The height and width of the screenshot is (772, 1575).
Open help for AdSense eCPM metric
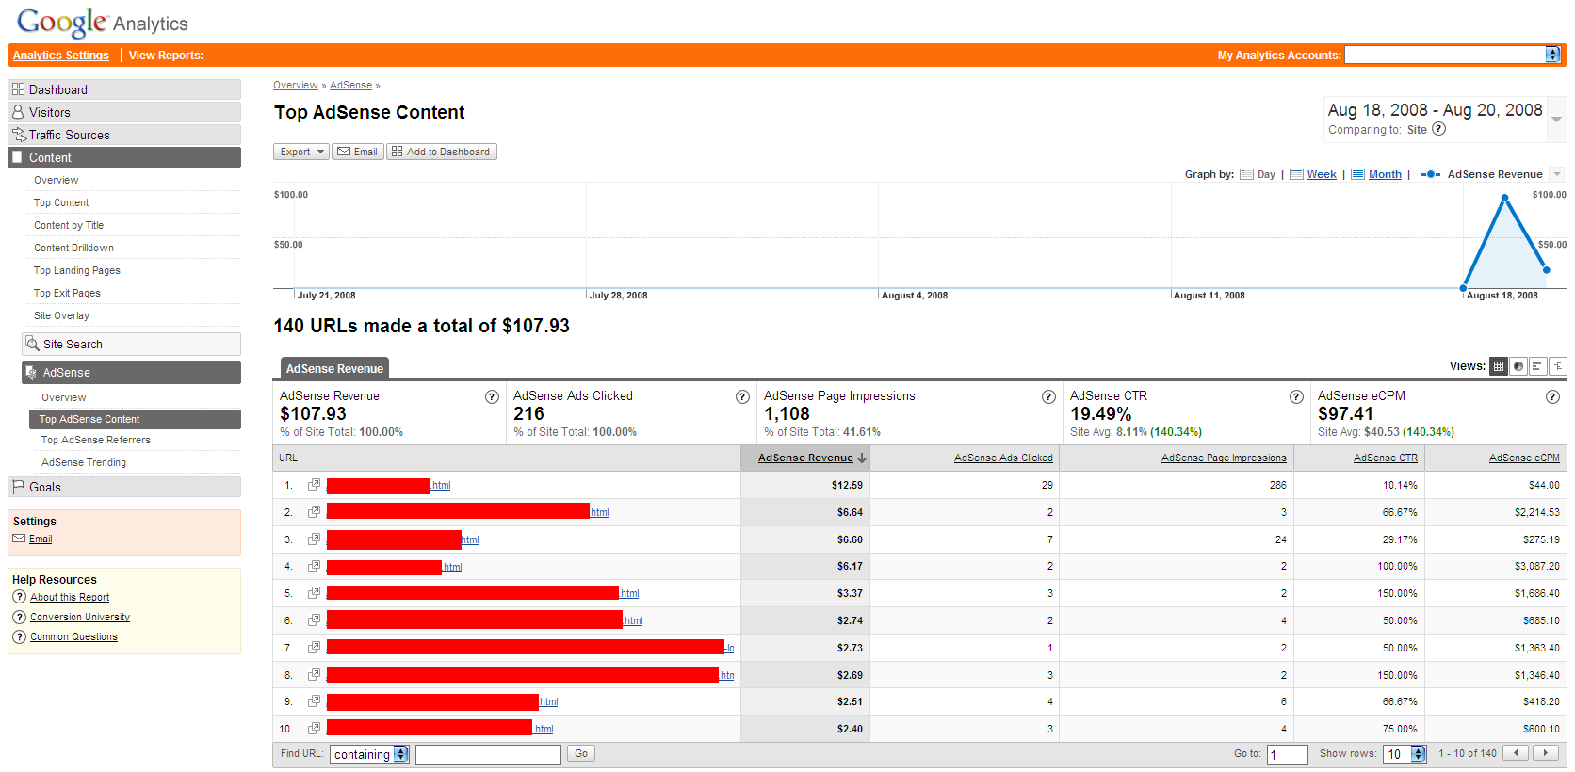[x=1552, y=397]
